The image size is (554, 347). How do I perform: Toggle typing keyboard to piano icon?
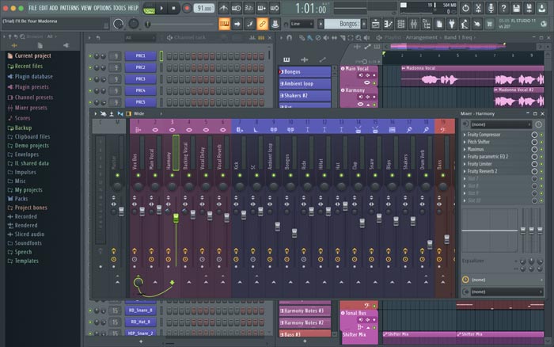click(x=224, y=24)
